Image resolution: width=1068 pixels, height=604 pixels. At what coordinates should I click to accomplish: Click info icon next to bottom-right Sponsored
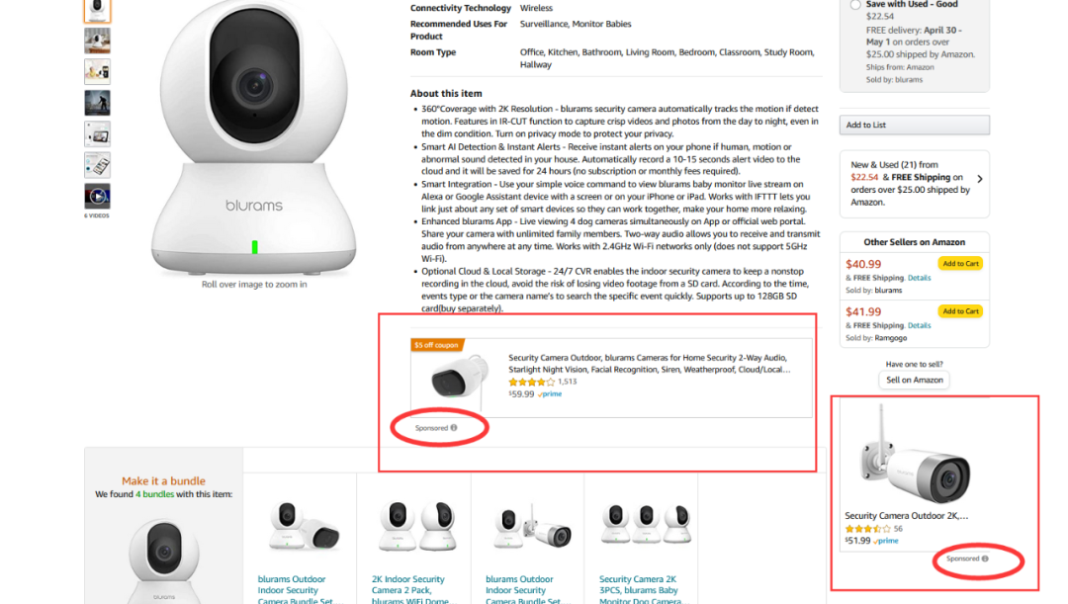(x=985, y=560)
